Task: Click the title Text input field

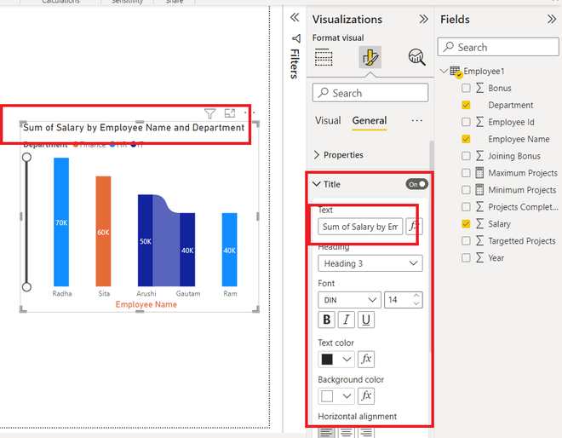Action: 360,227
